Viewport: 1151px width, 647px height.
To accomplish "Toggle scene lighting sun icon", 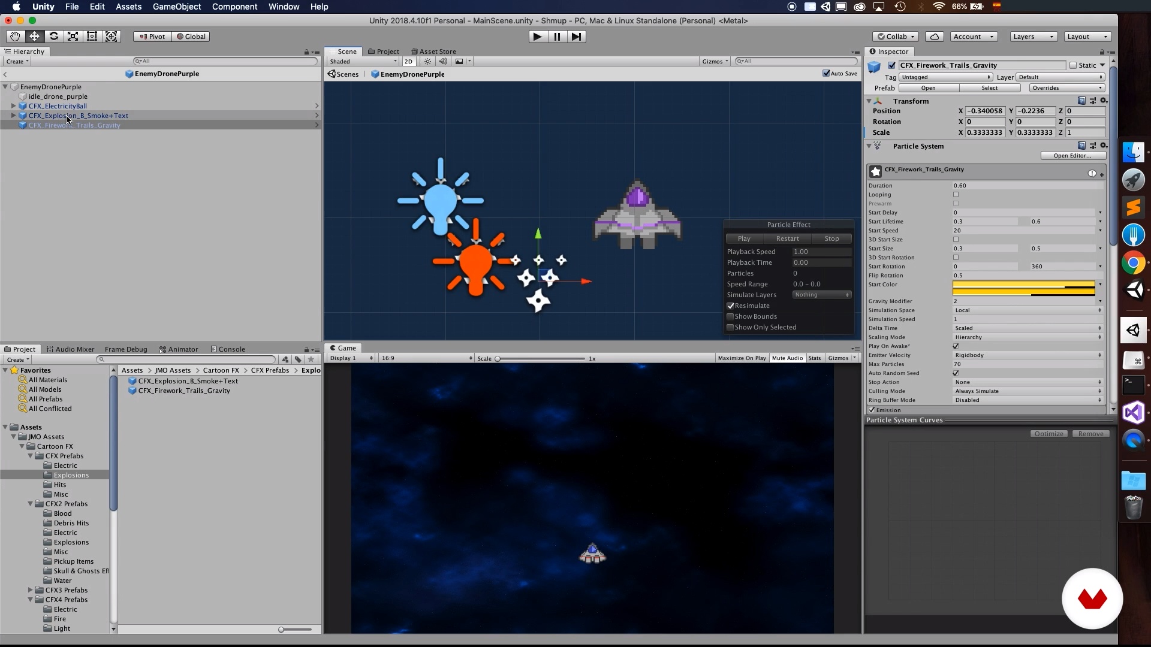I will tap(427, 61).
